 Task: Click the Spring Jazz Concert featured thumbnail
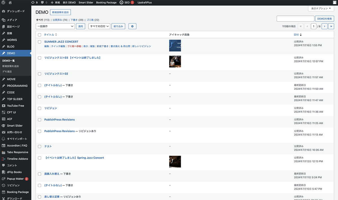[x=175, y=162]
